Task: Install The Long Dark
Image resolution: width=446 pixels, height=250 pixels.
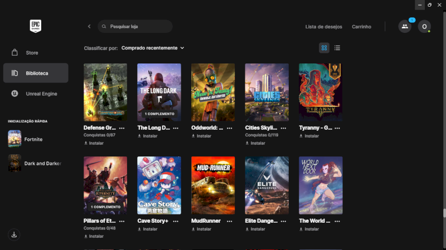Action: (147, 136)
